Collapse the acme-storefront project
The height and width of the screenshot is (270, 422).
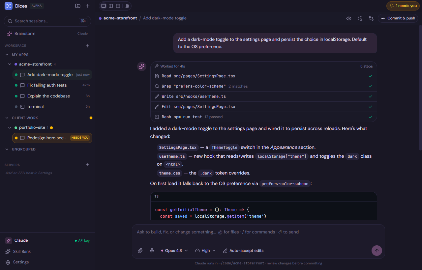[x=10, y=64]
